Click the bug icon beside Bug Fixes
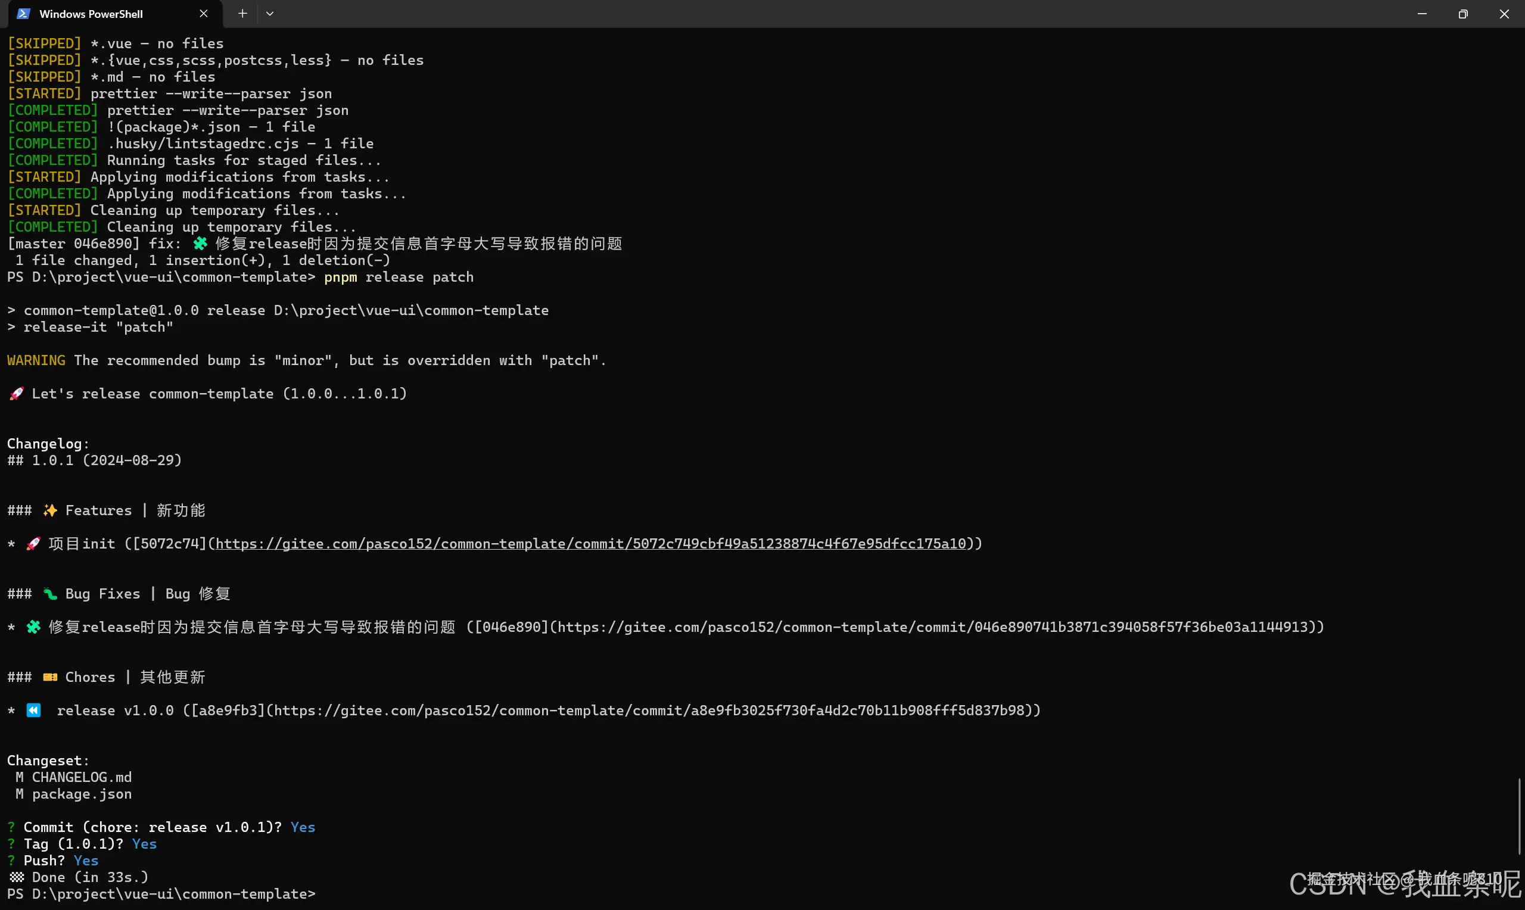1525x910 pixels. (49, 594)
